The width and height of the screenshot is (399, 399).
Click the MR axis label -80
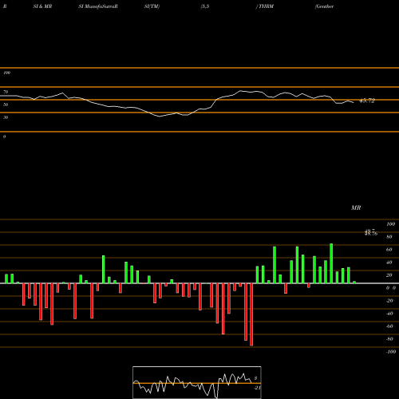(389, 339)
